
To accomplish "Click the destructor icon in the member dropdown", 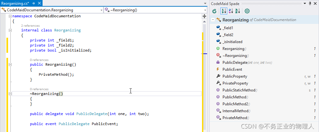I will (107, 10).
